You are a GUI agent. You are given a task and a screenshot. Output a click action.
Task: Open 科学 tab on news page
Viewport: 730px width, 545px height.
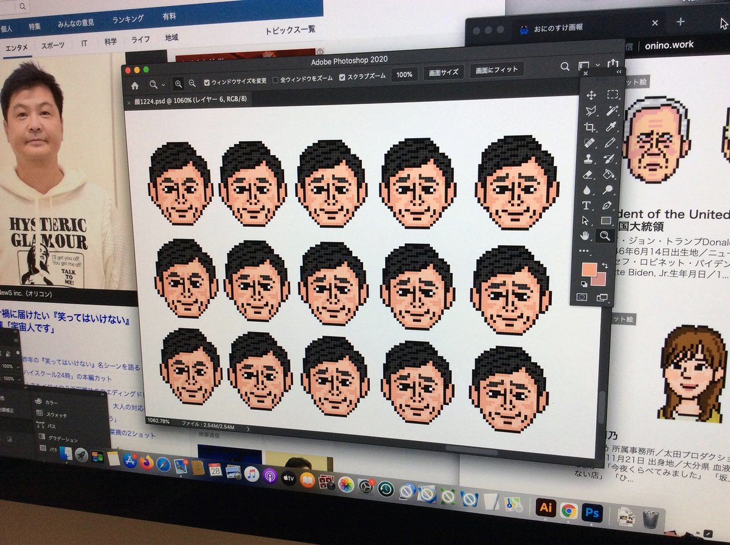[111, 41]
